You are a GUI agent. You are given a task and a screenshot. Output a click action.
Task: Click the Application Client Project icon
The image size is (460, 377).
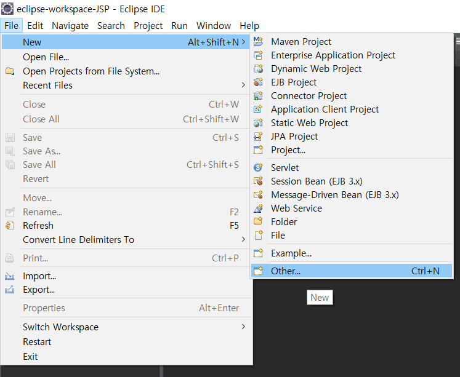coord(258,109)
